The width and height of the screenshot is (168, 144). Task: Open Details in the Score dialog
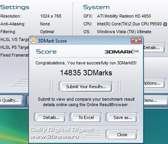[51, 117]
